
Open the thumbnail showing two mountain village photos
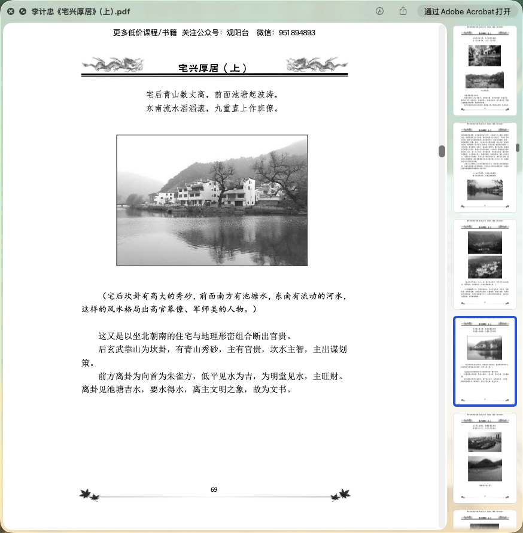pyautogui.click(x=484, y=264)
